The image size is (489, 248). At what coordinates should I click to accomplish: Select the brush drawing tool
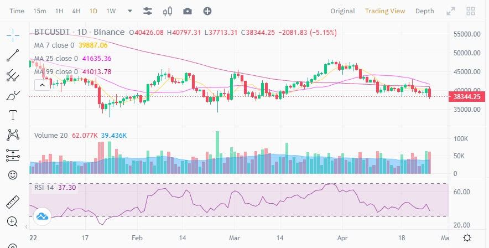click(x=13, y=95)
